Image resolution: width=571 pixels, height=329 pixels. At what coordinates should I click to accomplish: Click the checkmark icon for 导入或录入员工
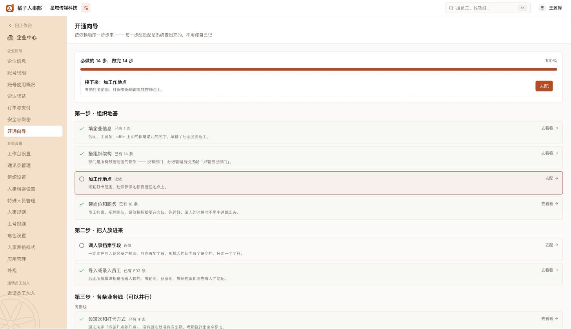(x=82, y=271)
